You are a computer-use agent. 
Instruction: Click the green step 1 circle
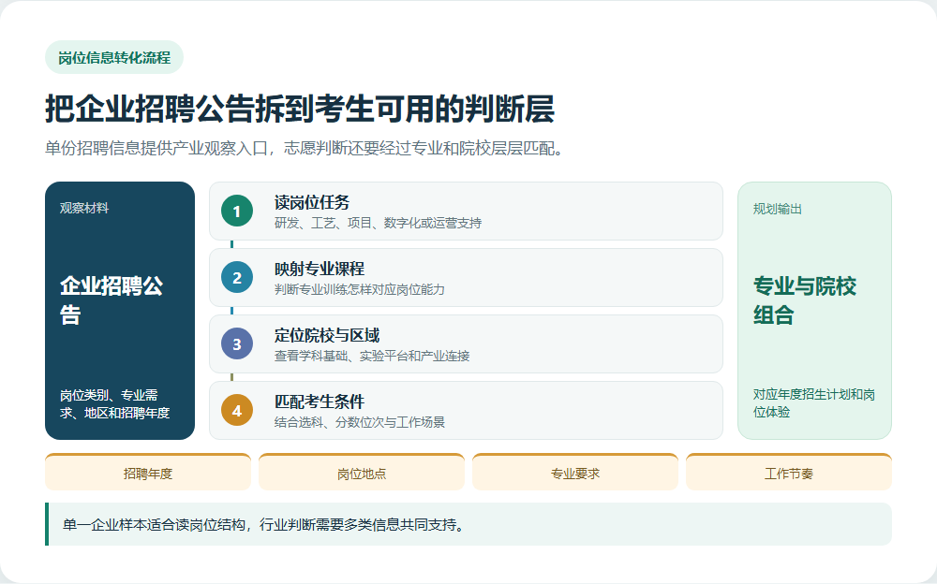237,211
